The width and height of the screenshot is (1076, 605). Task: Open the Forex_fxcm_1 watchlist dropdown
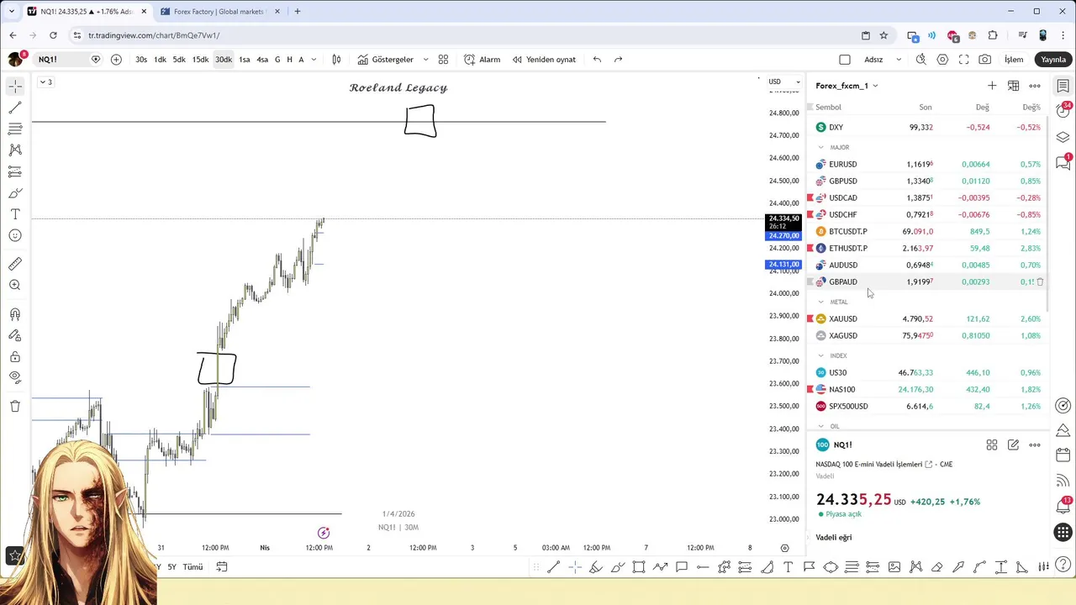click(x=847, y=86)
